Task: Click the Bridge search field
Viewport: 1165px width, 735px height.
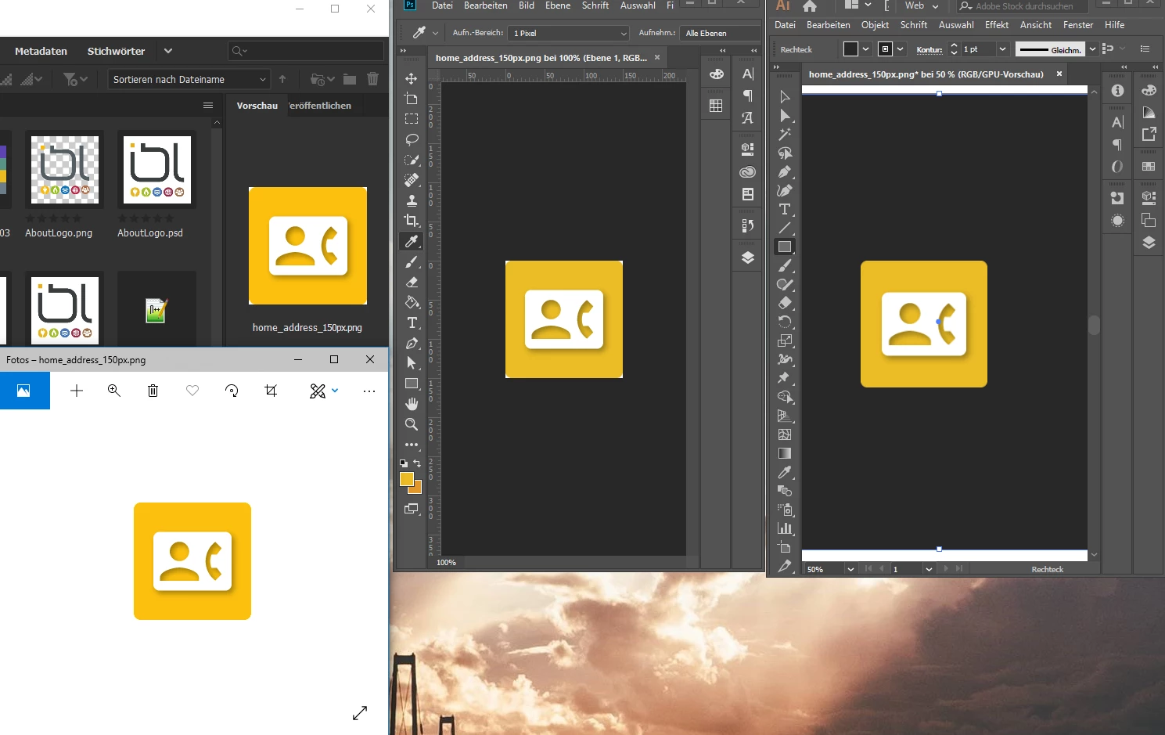Action: (306, 51)
